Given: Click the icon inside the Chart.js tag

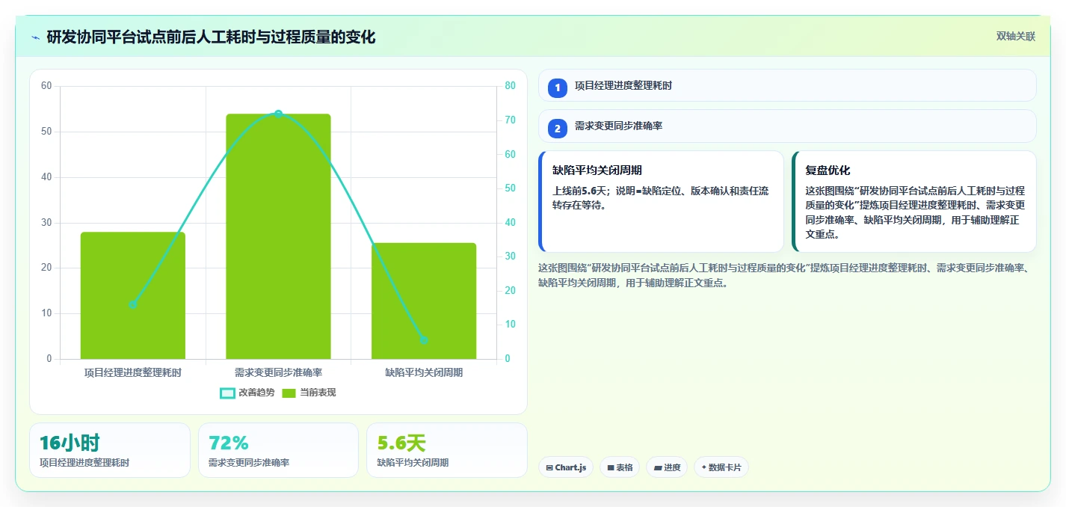Looking at the screenshot, I should 549,467.
